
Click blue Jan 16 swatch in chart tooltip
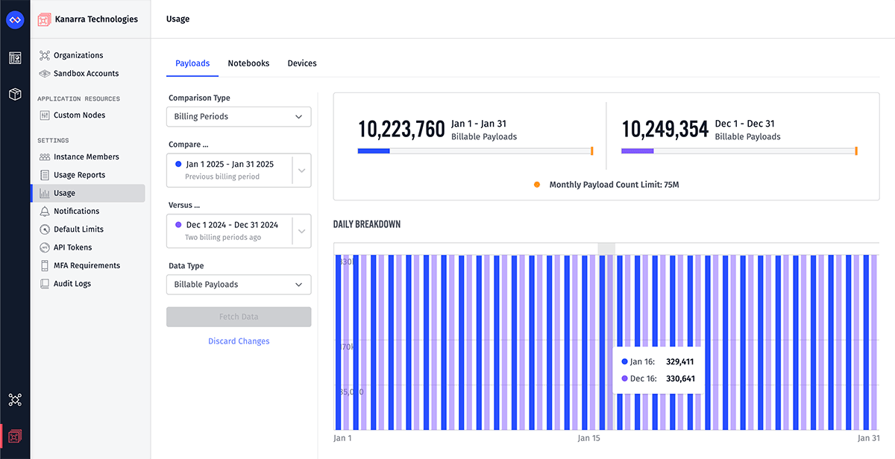[x=624, y=361]
